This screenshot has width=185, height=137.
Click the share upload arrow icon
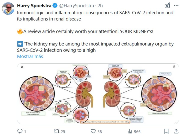176,131
